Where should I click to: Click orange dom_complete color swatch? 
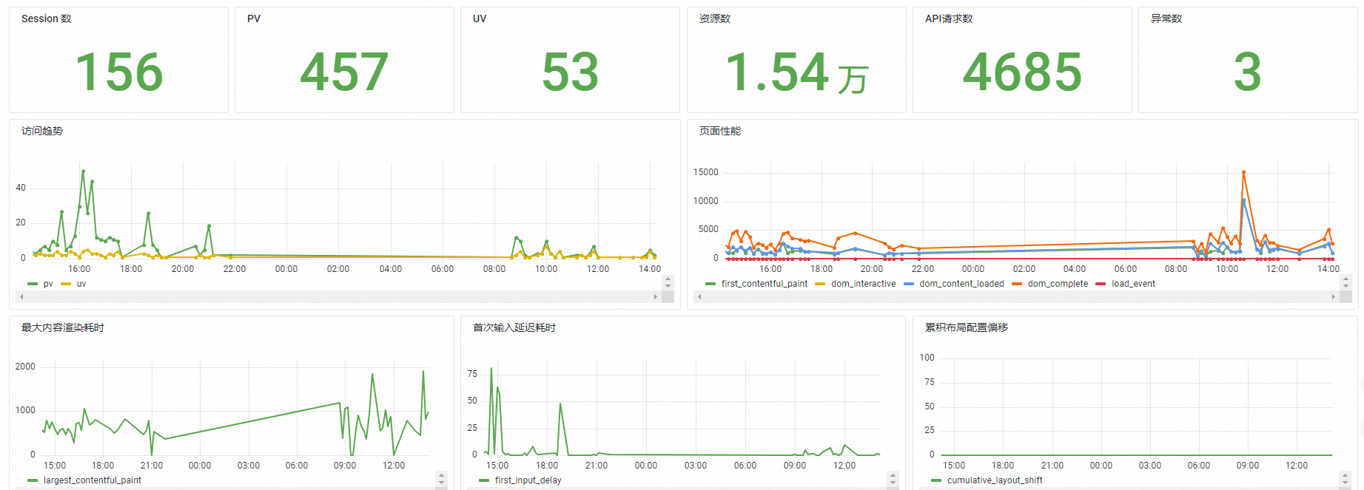(x=1017, y=284)
